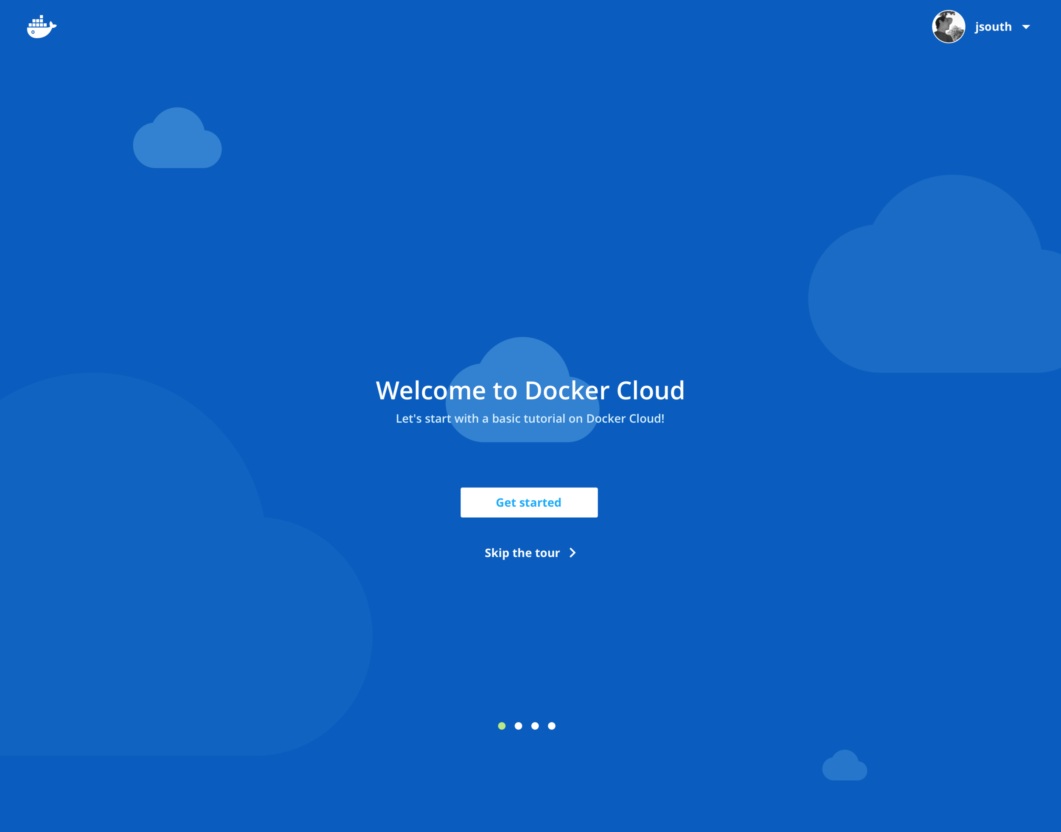
Task: Select the third pagination dot
Action: point(535,726)
